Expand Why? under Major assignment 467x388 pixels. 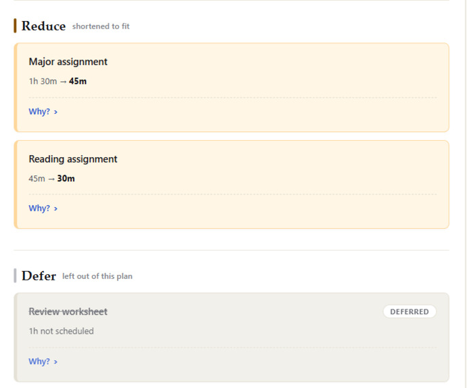(43, 112)
